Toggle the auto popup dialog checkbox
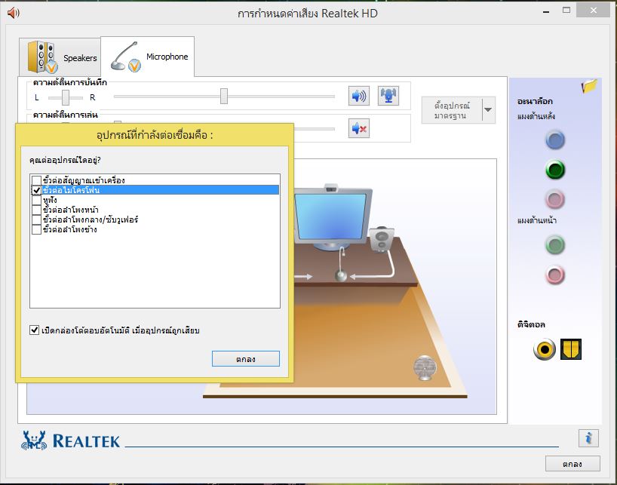 35,330
